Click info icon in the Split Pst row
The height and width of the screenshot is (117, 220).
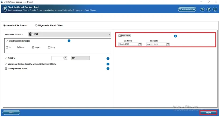point(108,58)
